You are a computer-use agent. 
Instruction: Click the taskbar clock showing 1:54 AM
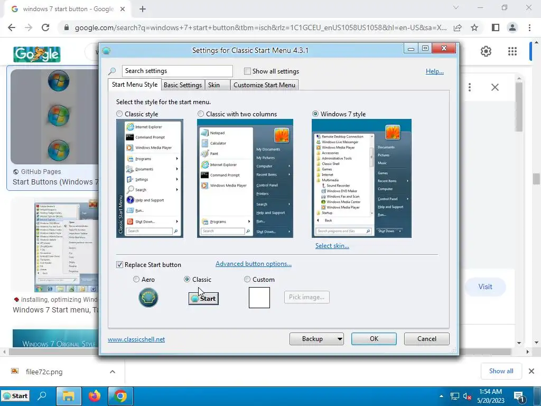coord(491,396)
